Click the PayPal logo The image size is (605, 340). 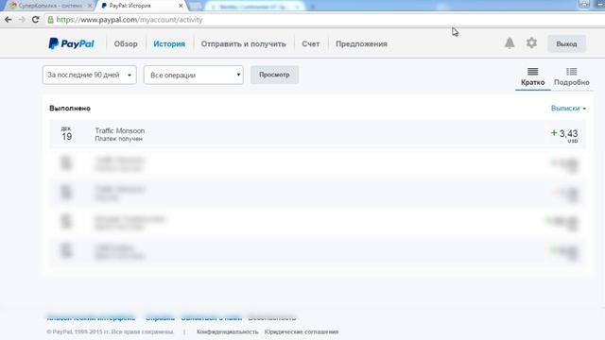click(x=71, y=44)
